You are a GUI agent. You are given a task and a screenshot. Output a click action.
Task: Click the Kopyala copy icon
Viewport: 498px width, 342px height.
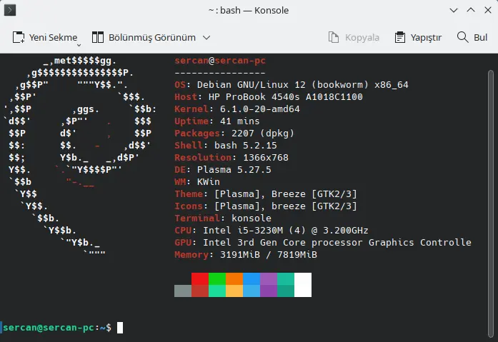pos(333,37)
